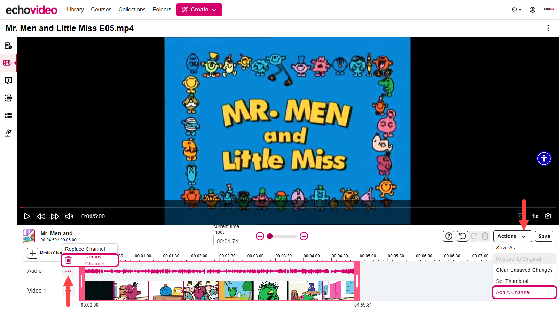The image size is (559, 317).
Task: Open the accessibility widget button
Action: (x=544, y=158)
